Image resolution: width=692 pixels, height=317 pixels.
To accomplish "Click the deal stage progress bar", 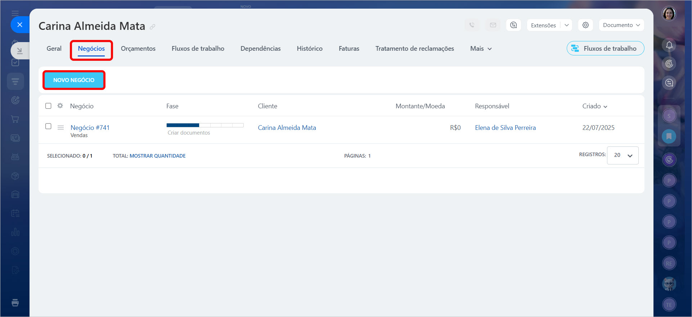I will 205,125.
